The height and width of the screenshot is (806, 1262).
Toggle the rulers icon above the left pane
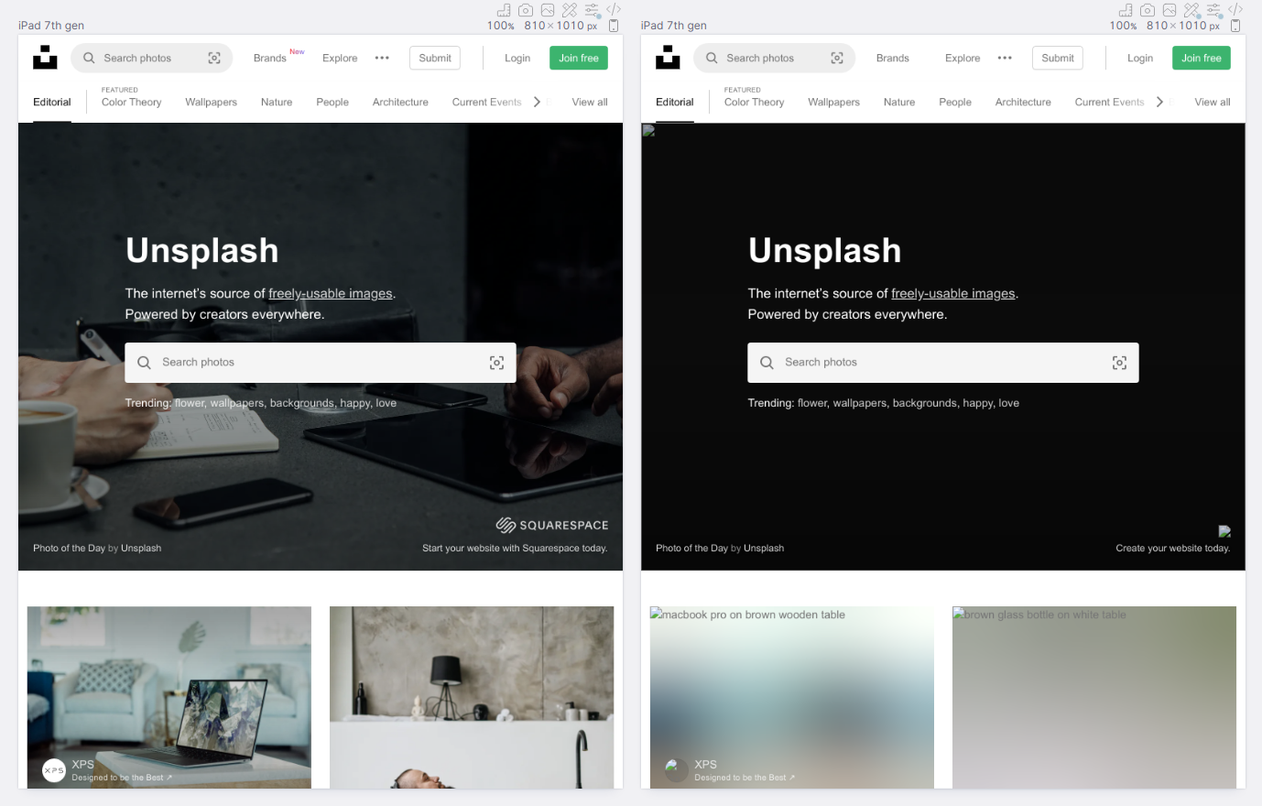[504, 10]
